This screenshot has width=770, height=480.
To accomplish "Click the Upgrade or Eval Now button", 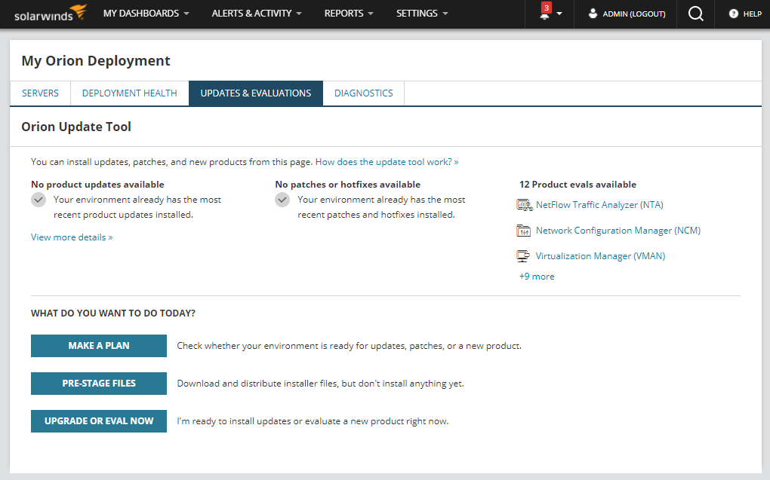I will pyautogui.click(x=99, y=421).
